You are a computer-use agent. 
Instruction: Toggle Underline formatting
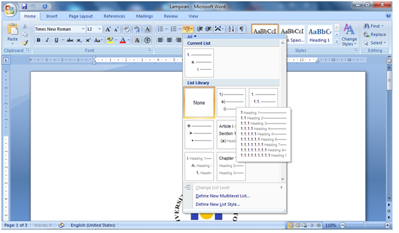click(x=57, y=40)
